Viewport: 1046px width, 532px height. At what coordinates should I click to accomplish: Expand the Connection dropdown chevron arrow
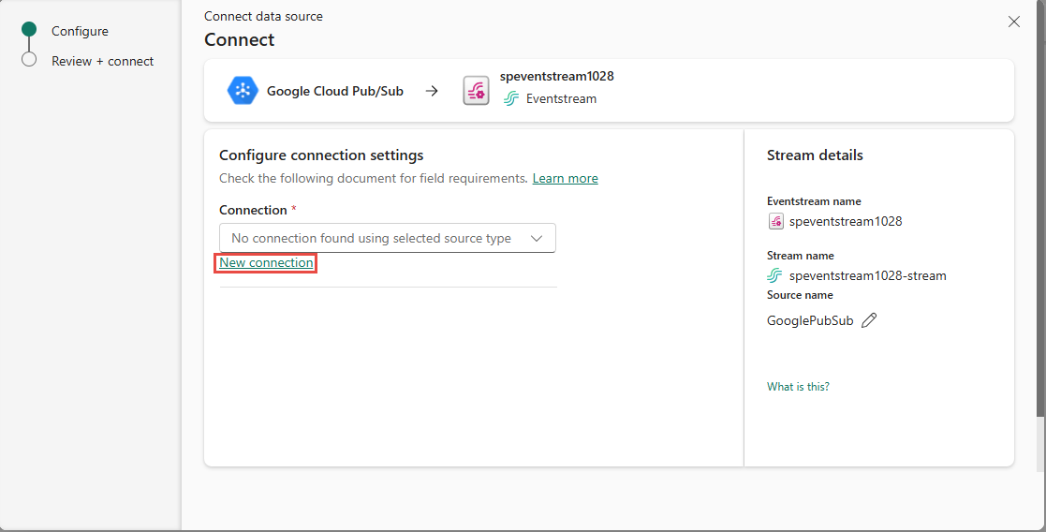click(x=537, y=238)
